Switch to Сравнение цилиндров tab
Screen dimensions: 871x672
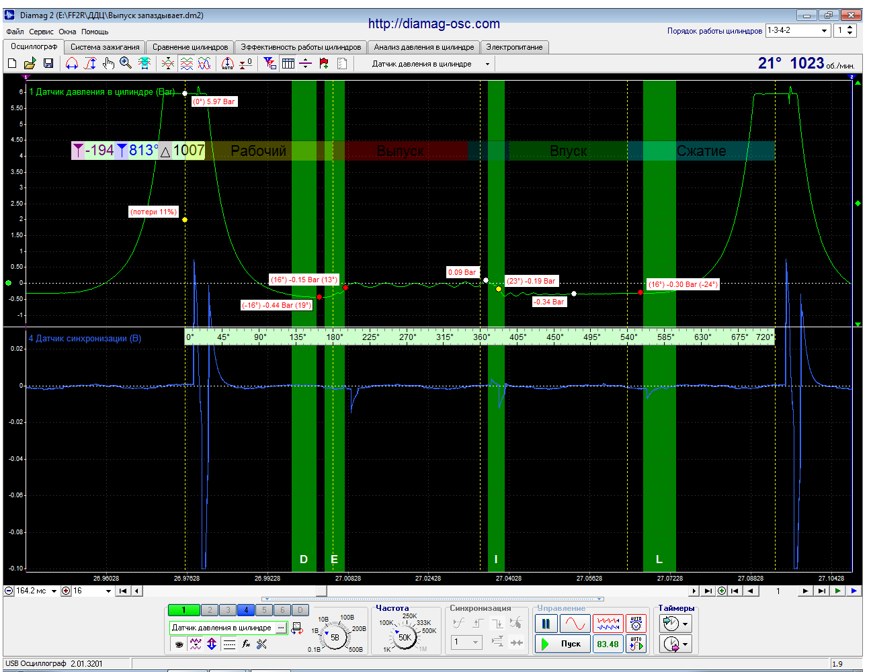pos(190,47)
